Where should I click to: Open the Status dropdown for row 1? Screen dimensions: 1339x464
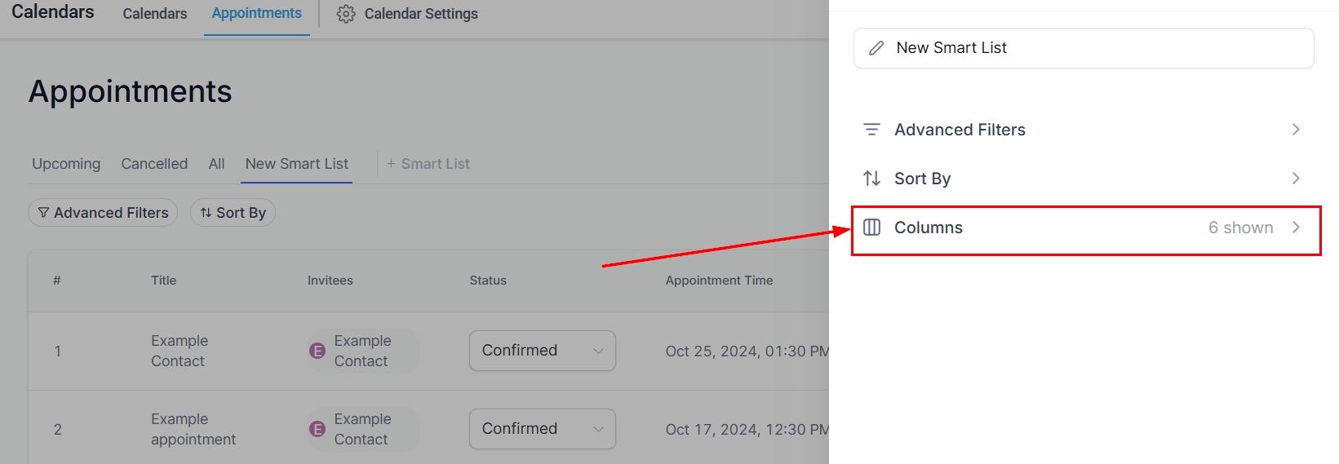pos(542,351)
